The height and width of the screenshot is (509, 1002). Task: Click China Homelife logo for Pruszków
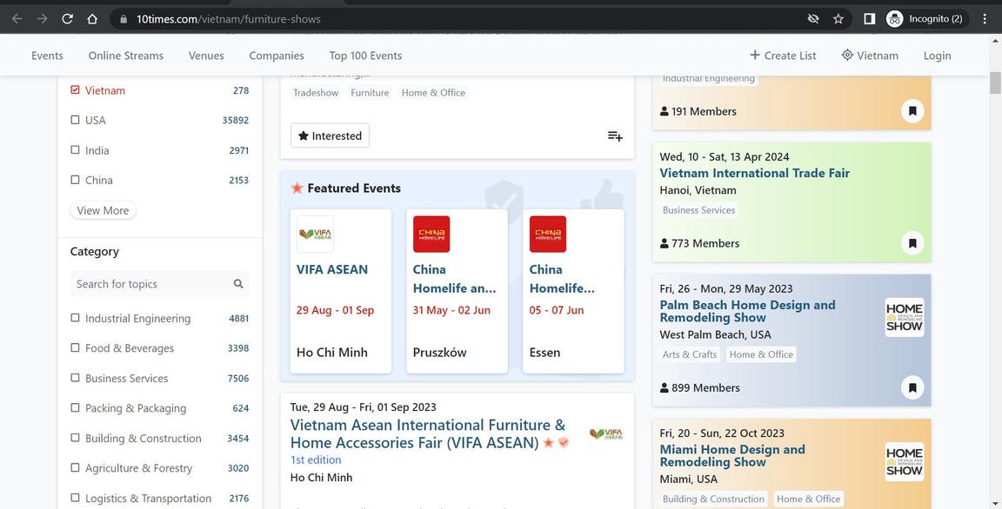[431, 235]
